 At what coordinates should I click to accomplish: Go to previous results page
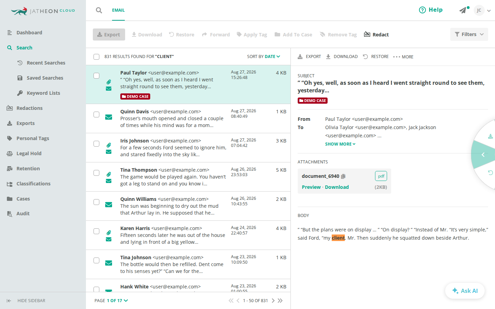click(x=238, y=300)
